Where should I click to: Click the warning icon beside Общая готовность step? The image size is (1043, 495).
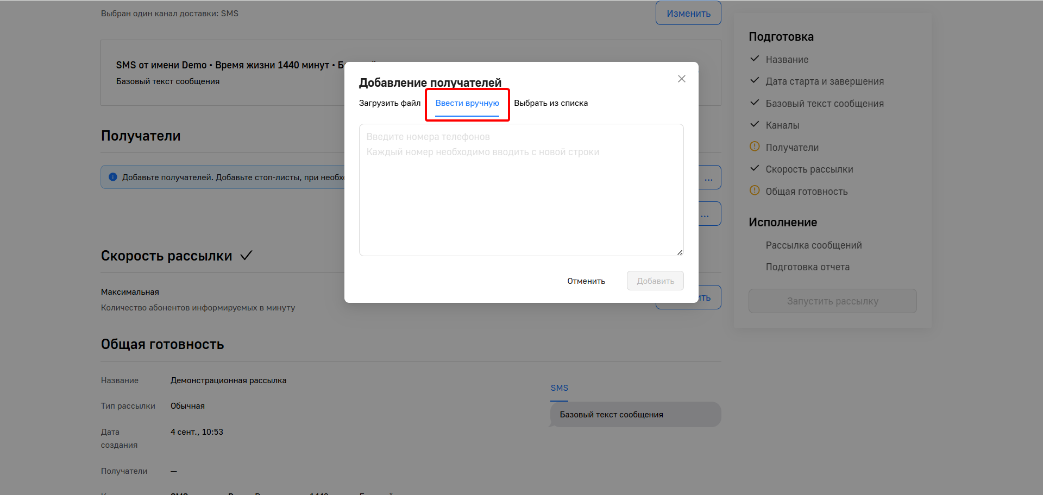click(x=754, y=191)
